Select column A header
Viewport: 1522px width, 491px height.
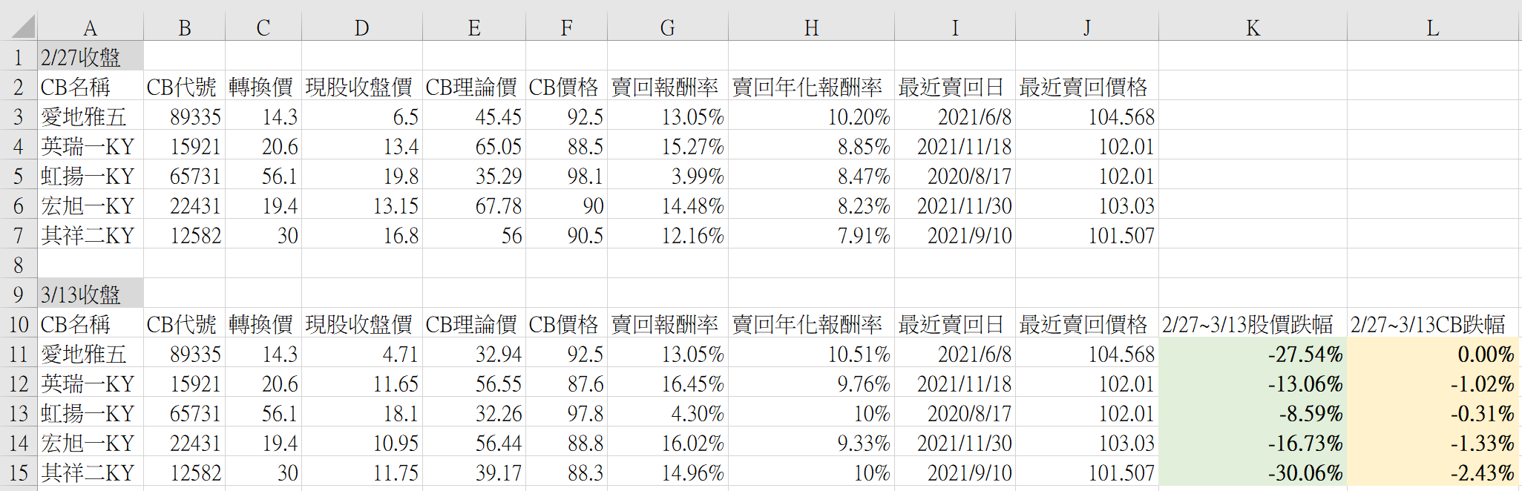[x=90, y=27]
